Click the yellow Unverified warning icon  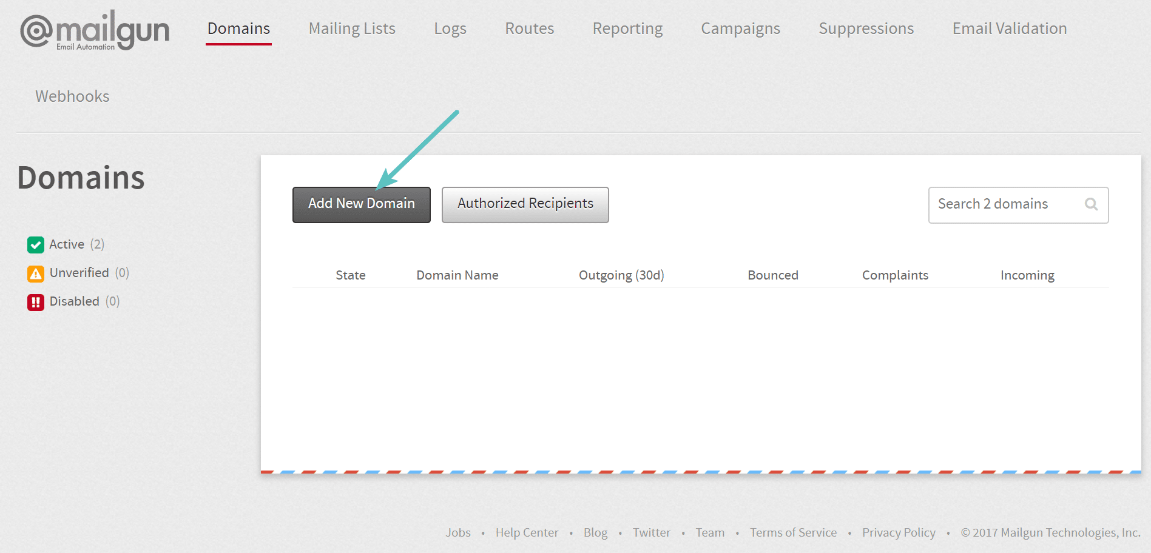coord(36,273)
